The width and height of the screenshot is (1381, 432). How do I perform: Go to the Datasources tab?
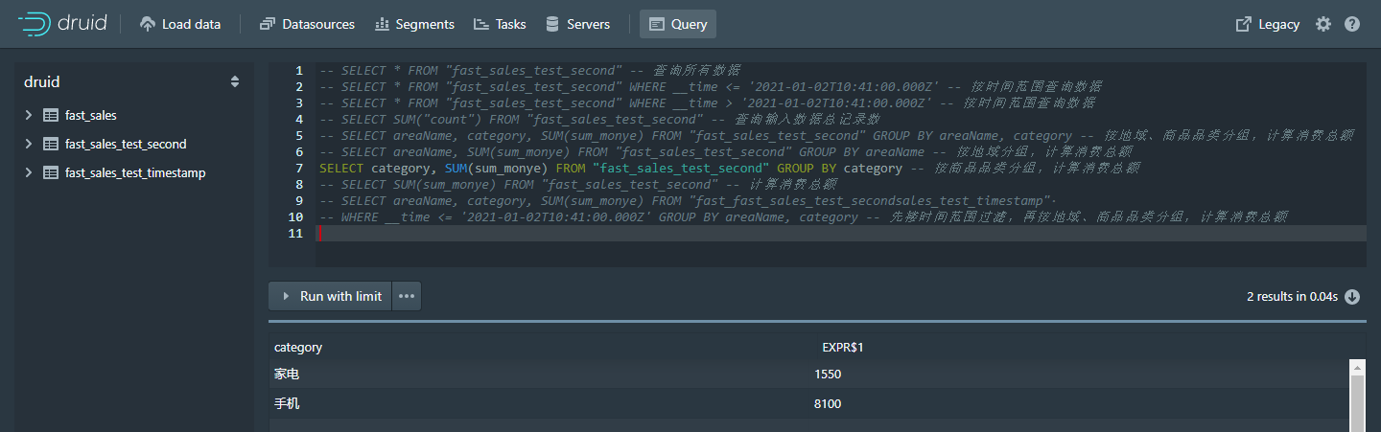coord(307,24)
